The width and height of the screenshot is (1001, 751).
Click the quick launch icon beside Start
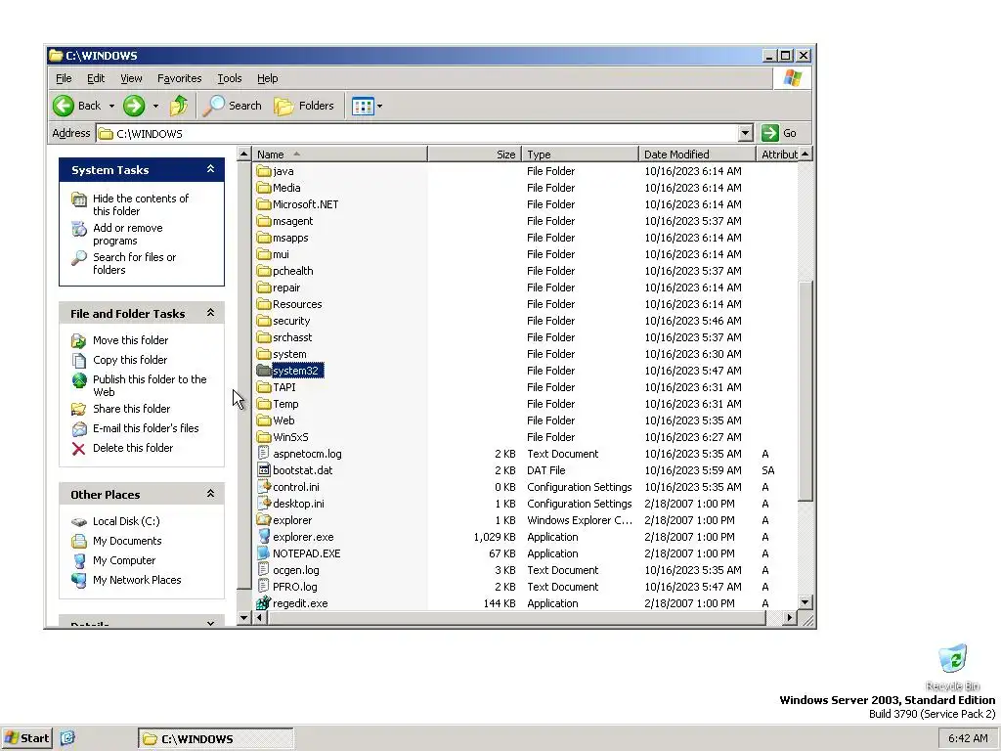(x=67, y=738)
